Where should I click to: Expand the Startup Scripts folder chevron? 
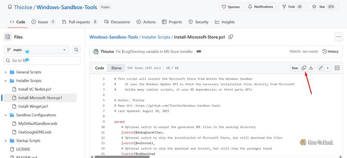pyautogui.click(x=6, y=141)
